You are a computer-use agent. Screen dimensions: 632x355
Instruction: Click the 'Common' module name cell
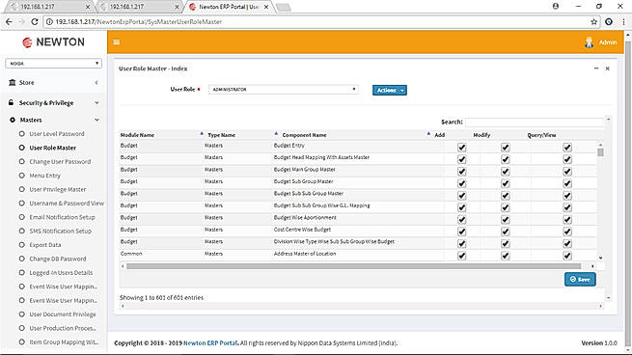[x=131, y=254]
